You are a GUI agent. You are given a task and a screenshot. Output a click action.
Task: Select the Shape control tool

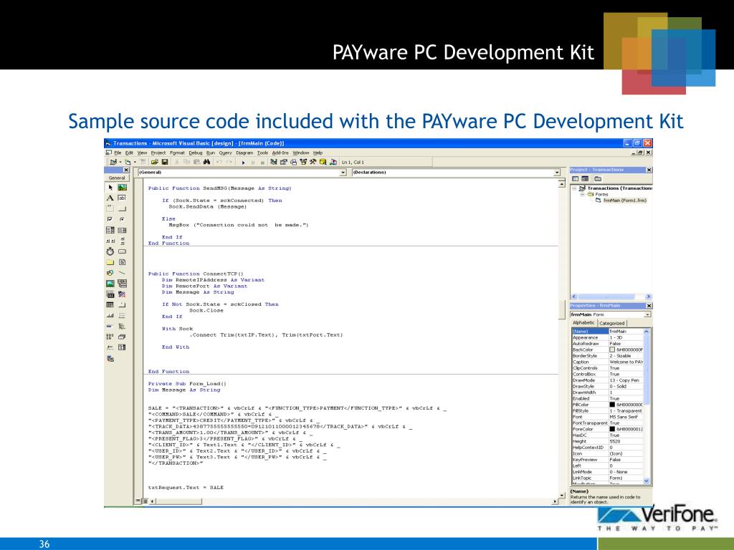(110, 273)
